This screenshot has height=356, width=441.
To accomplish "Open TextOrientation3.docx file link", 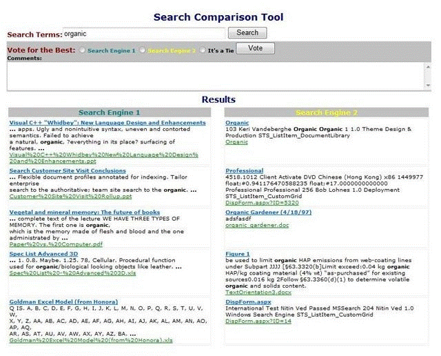I will (258, 293).
